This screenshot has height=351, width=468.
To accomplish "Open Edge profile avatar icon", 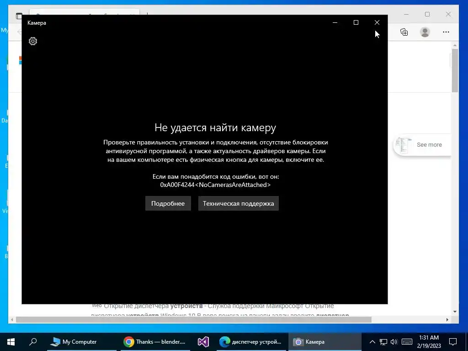I will pyautogui.click(x=425, y=32).
